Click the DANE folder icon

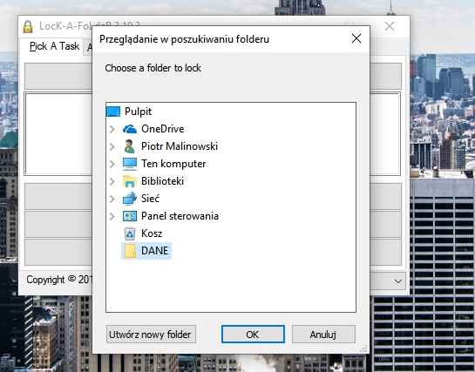tap(130, 251)
